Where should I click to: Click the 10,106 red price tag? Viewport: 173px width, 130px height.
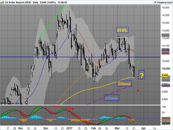click(x=166, y=53)
